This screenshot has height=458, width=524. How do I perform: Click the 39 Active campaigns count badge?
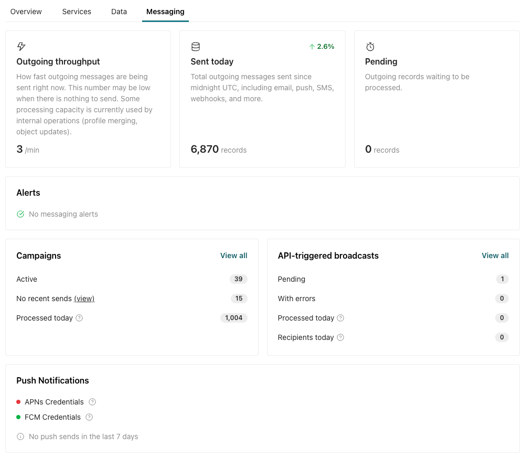239,279
